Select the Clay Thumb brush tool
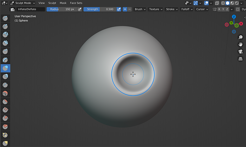This screenshot has width=246, height=147. 5,51
